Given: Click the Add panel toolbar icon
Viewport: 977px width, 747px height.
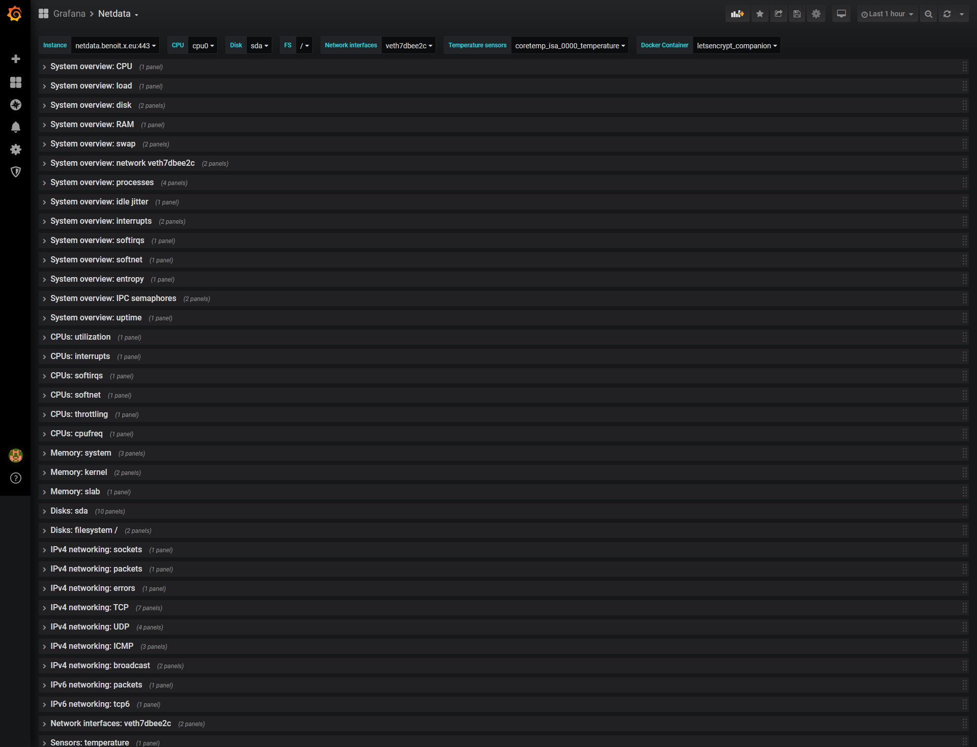Looking at the screenshot, I should pyautogui.click(x=737, y=14).
